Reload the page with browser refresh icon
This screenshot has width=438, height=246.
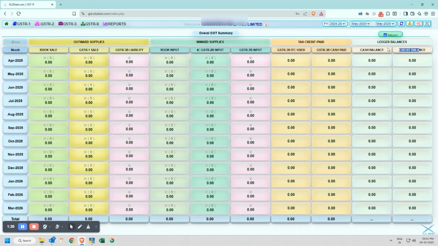(18, 14)
